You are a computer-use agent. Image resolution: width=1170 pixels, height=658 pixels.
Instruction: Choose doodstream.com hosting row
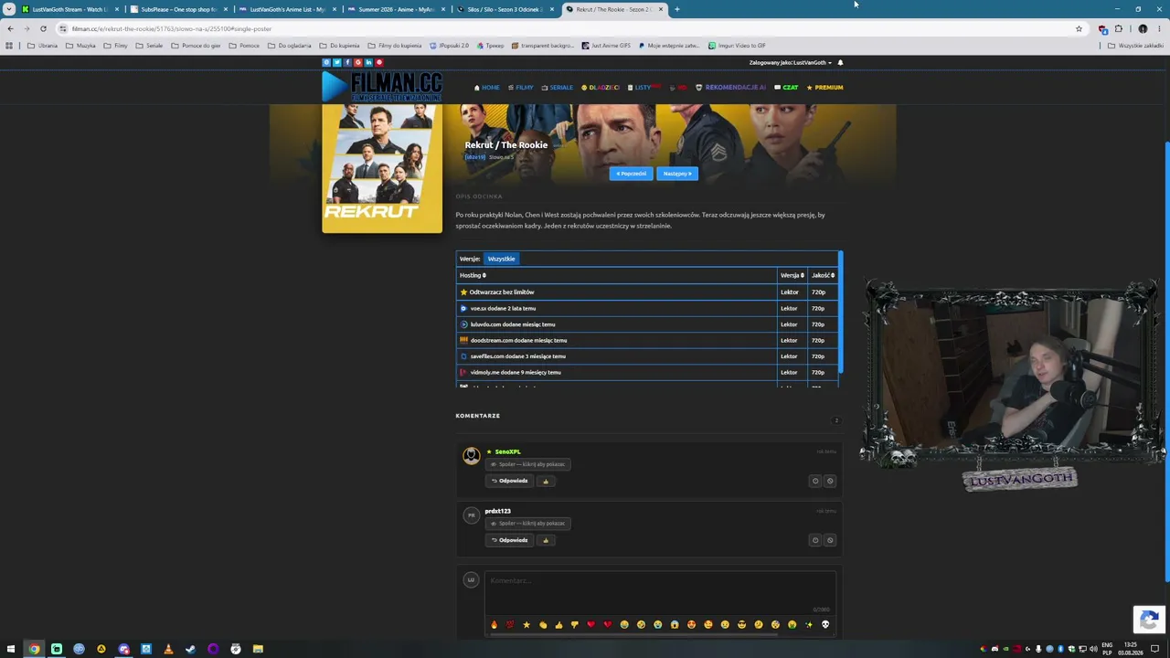pyautogui.click(x=647, y=341)
